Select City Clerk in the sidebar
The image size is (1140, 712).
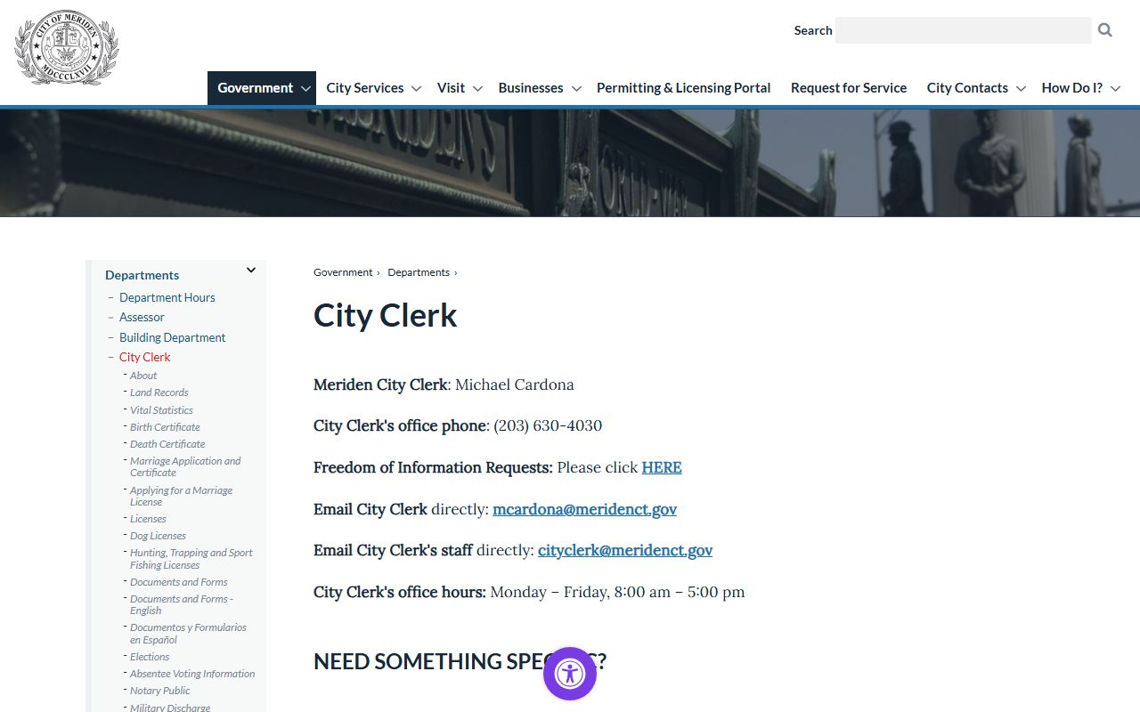pos(144,357)
